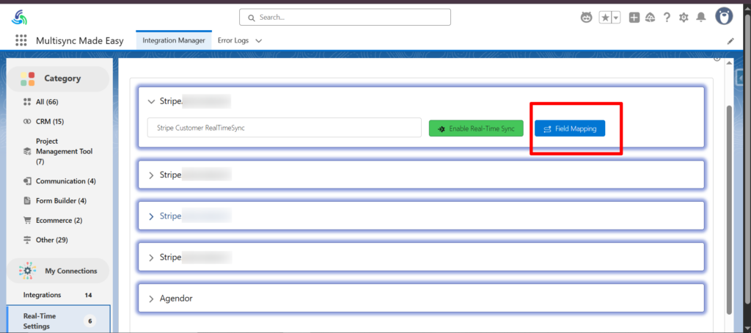Open the App Launcher nine-dot grid
Screen dimensions: 751x333
point(21,41)
